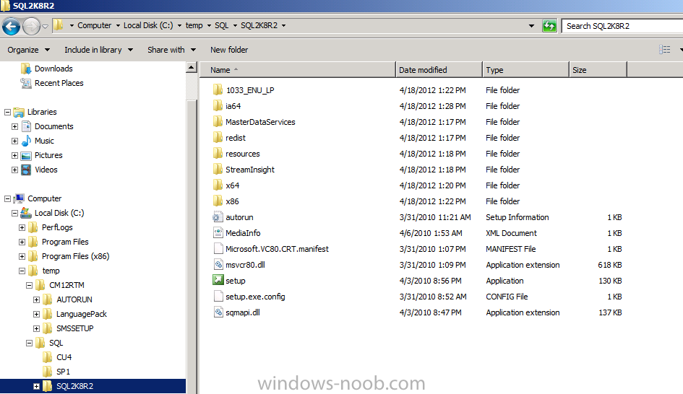The height and width of the screenshot is (394, 683).
Task: Expand the Documents library node
Action: [14, 126]
